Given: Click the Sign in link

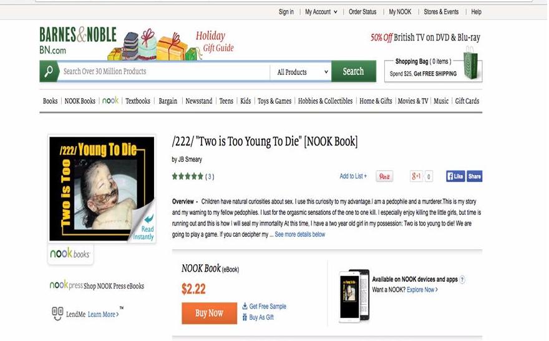Looking at the screenshot, I should coord(286,12).
